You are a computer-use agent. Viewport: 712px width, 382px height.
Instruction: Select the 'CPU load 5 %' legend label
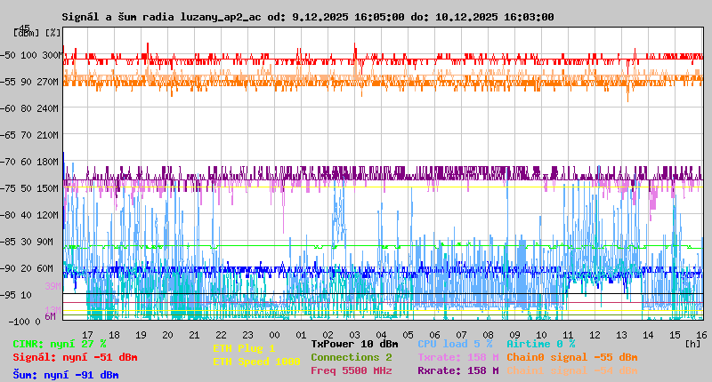click(x=455, y=343)
